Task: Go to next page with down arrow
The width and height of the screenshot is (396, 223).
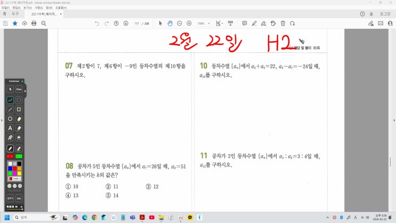Action: (125, 23)
